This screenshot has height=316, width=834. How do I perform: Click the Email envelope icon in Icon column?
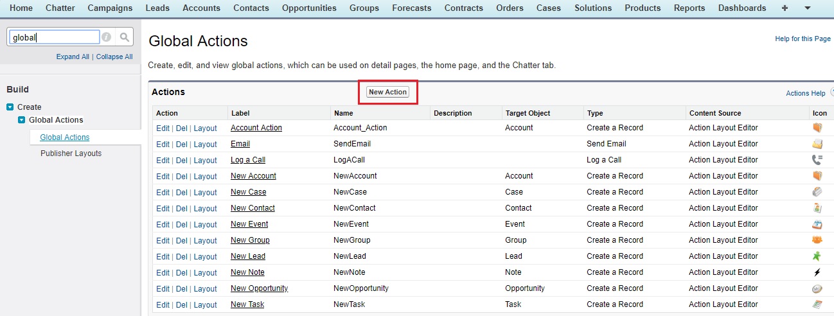[x=817, y=144]
